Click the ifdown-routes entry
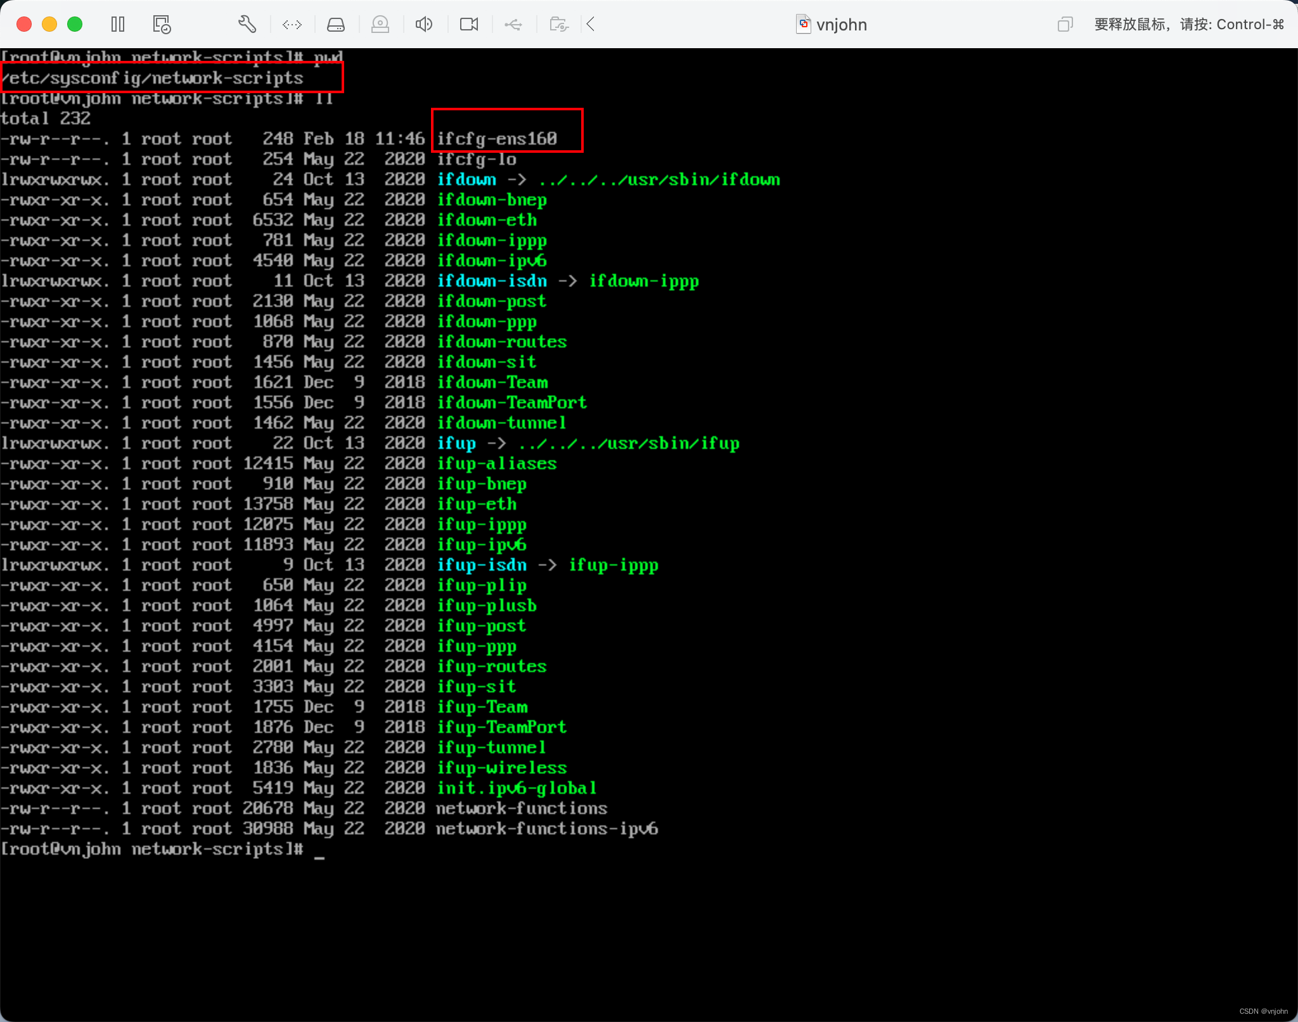1298x1022 pixels. (502, 342)
